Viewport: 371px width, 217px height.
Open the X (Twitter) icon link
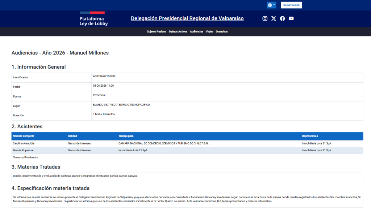tap(274, 18)
